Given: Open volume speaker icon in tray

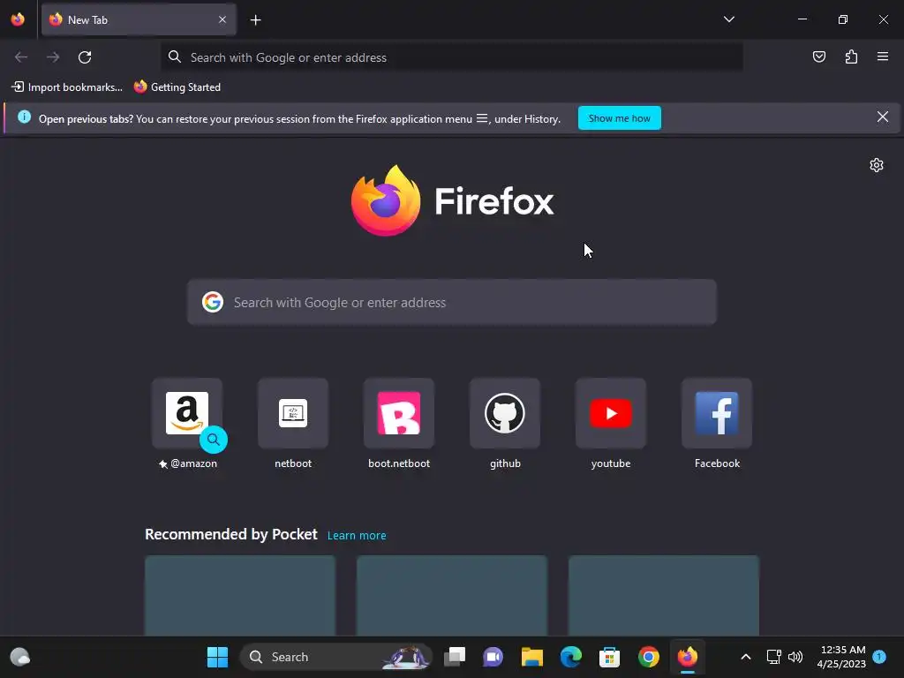Looking at the screenshot, I should click(795, 657).
